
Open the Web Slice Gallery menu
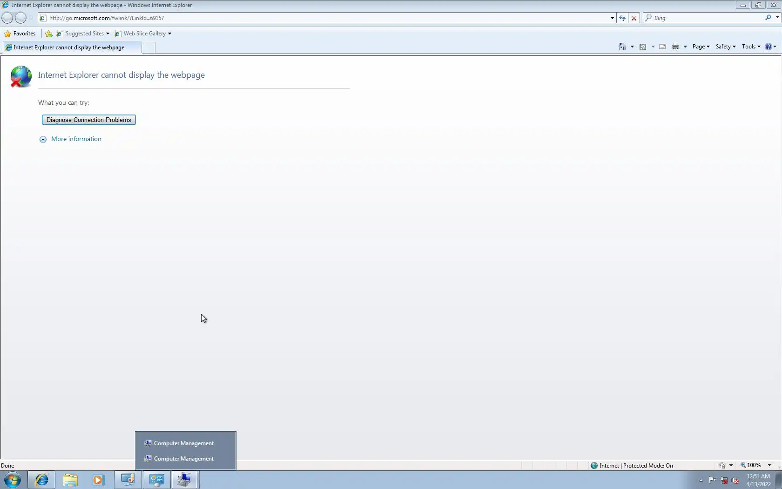pyautogui.click(x=143, y=34)
